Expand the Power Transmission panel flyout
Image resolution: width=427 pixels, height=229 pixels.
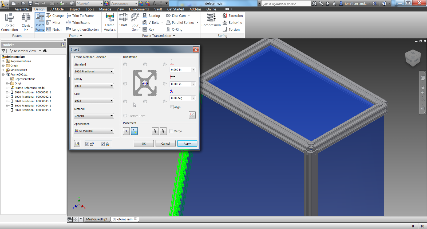coord(174,36)
